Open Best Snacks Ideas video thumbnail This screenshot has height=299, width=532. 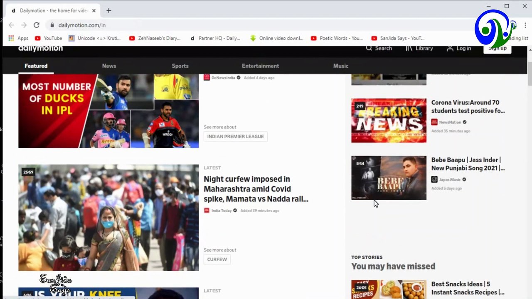pyautogui.click(x=389, y=289)
